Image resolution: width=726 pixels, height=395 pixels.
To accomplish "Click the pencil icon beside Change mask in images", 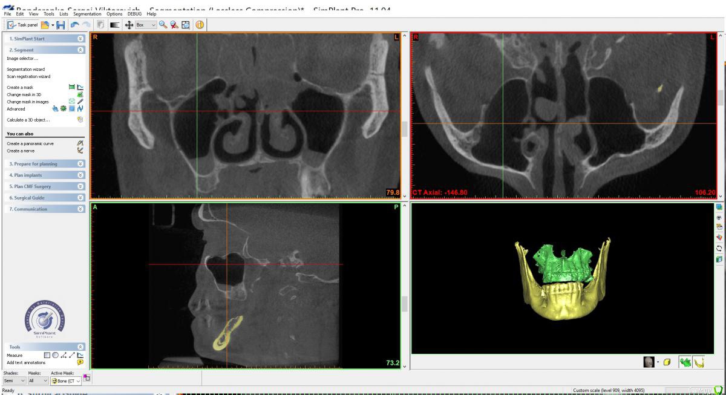I will 80,102.
